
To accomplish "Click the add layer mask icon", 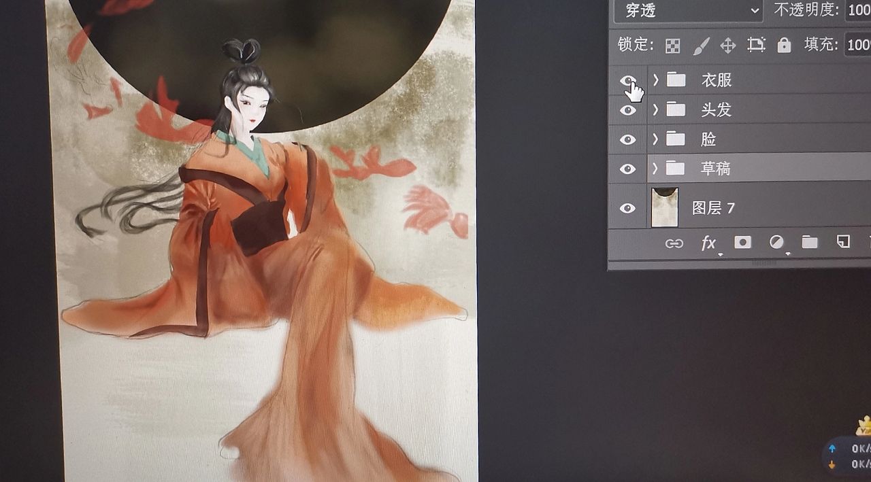I will pyautogui.click(x=742, y=242).
